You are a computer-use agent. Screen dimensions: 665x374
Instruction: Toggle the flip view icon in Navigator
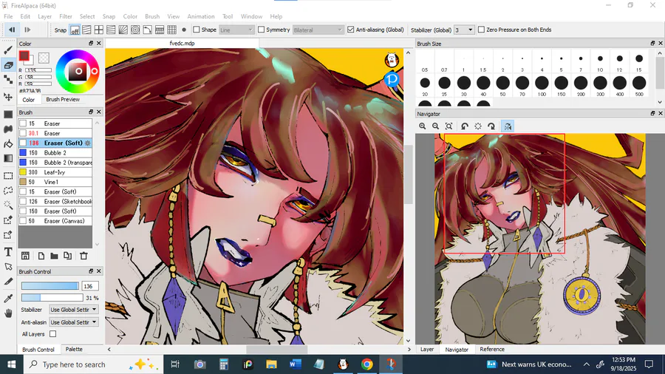tap(508, 126)
